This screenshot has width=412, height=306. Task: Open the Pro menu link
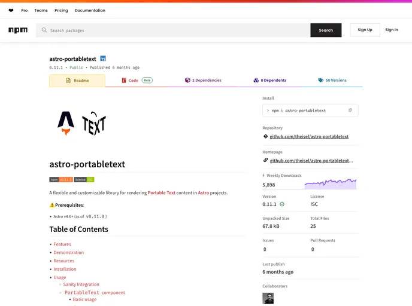click(x=25, y=11)
